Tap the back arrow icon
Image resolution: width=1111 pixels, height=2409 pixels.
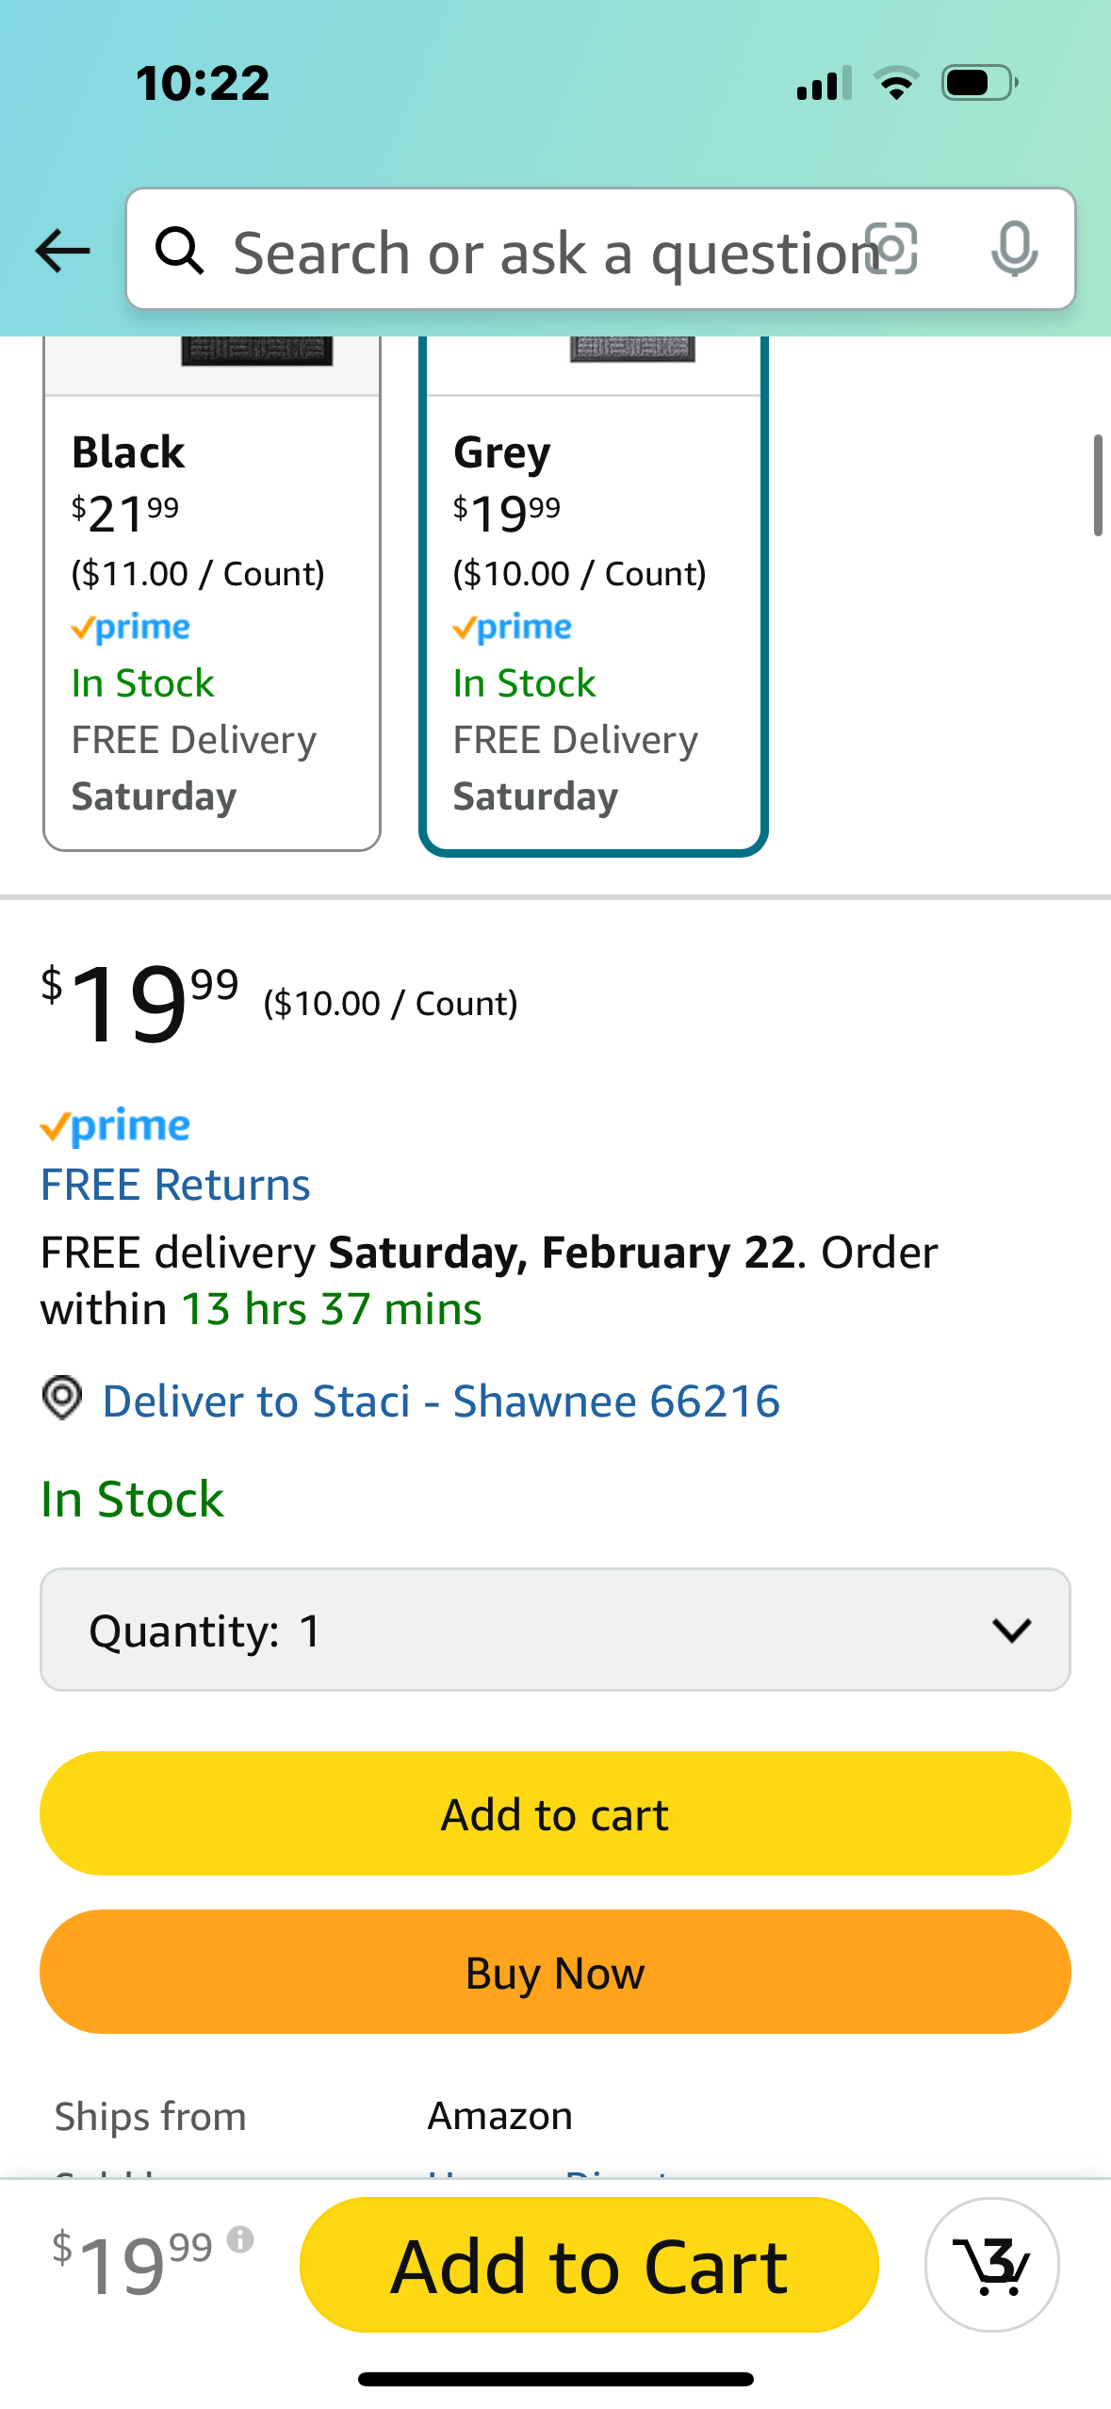click(x=62, y=251)
